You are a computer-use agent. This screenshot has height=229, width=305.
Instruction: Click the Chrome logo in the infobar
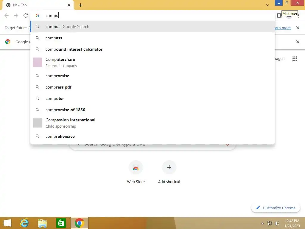[8, 42]
